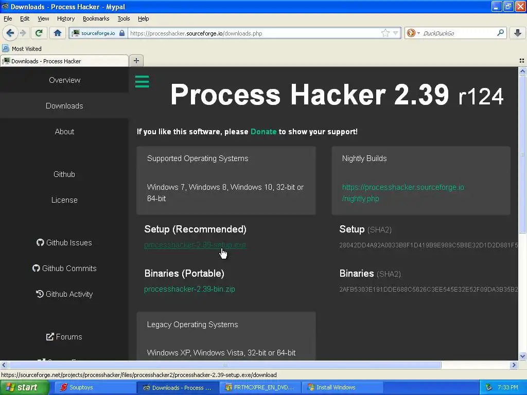Open the File menu
Screen dimensions: 527x395
click(8, 19)
